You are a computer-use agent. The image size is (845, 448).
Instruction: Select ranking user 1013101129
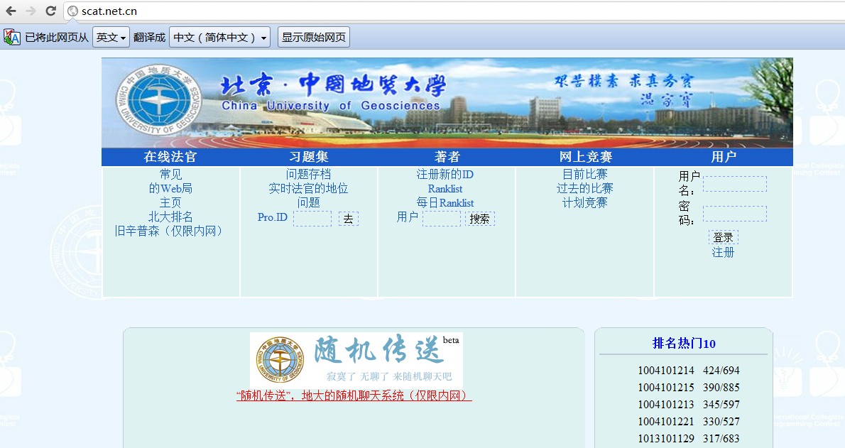tap(666, 439)
